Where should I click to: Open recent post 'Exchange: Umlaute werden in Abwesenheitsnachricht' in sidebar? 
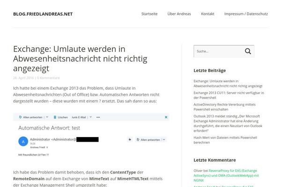tap(228, 84)
